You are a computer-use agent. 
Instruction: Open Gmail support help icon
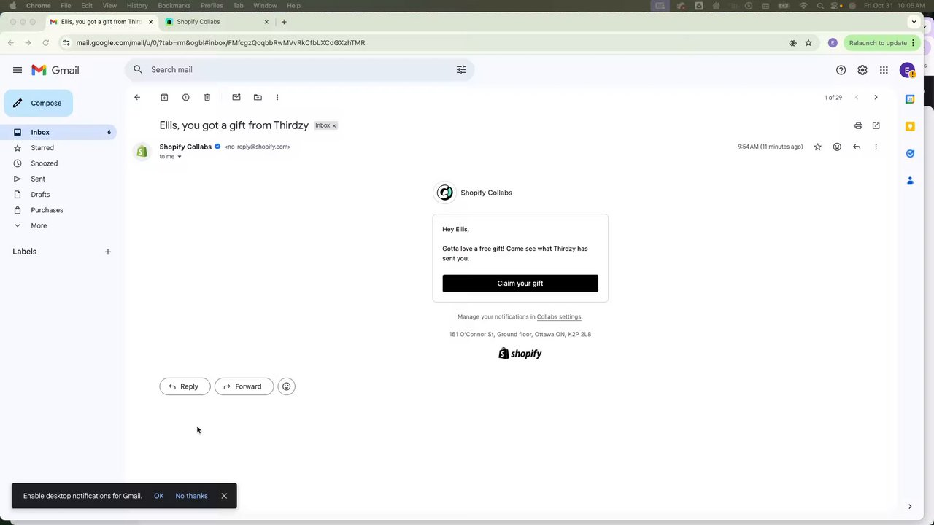click(x=841, y=70)
